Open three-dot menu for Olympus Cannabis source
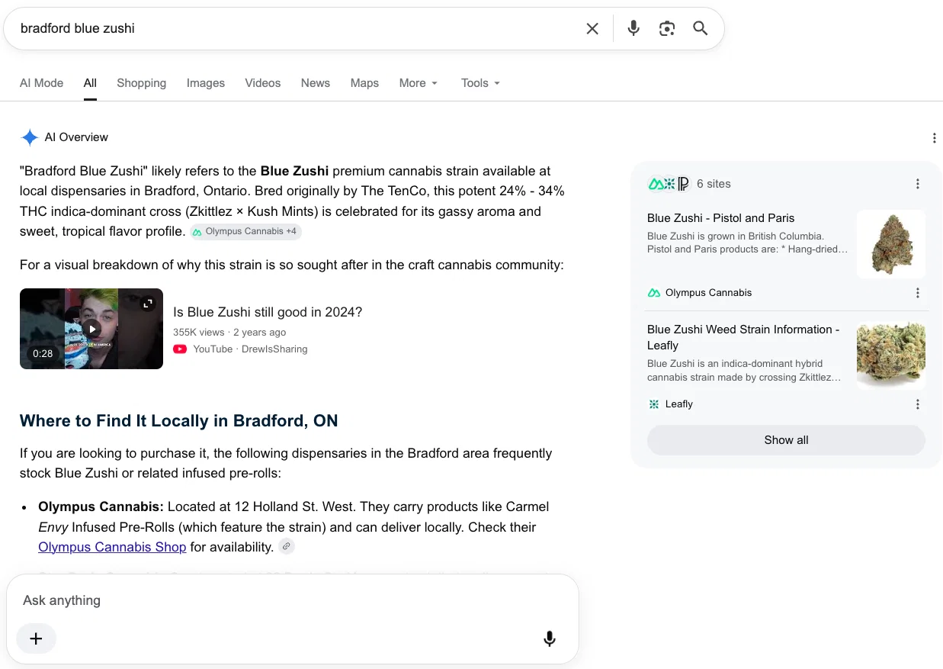Image resolution: width=943 pixels, height=669 pixels. tap(918, 293)
